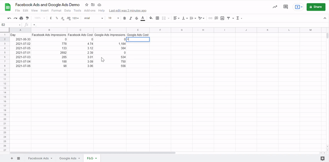
Task: Switch to the Facebook Ads sheet tab
Action: [38, 158]
